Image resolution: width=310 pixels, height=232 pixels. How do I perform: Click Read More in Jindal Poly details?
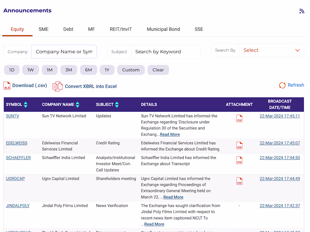click(154, 224)
